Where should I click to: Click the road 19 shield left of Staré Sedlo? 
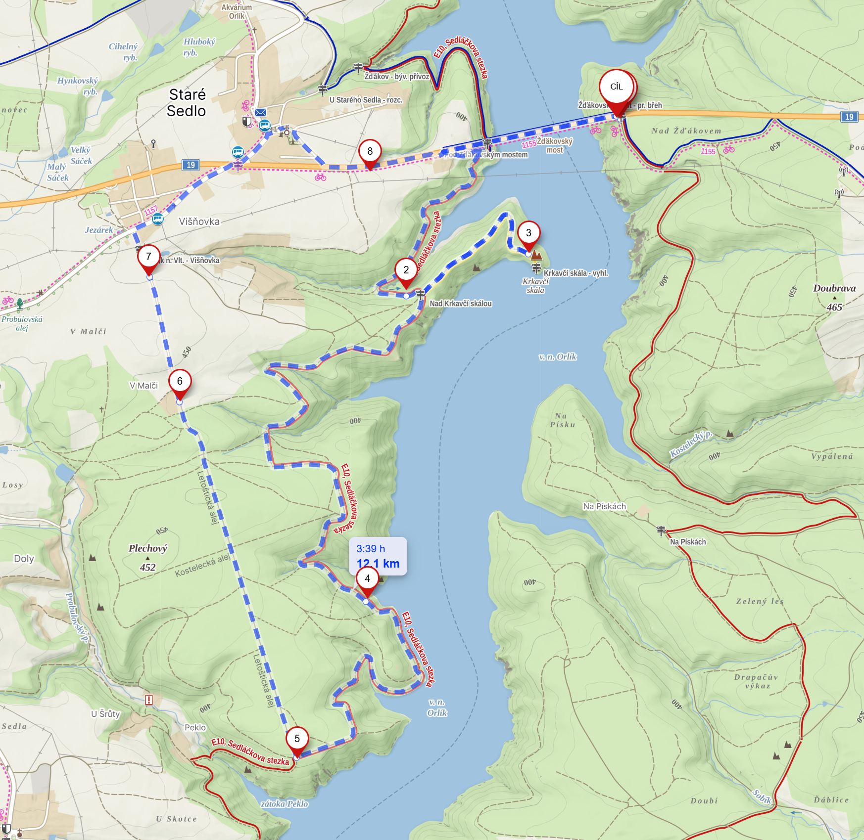(x=191, y=165)
